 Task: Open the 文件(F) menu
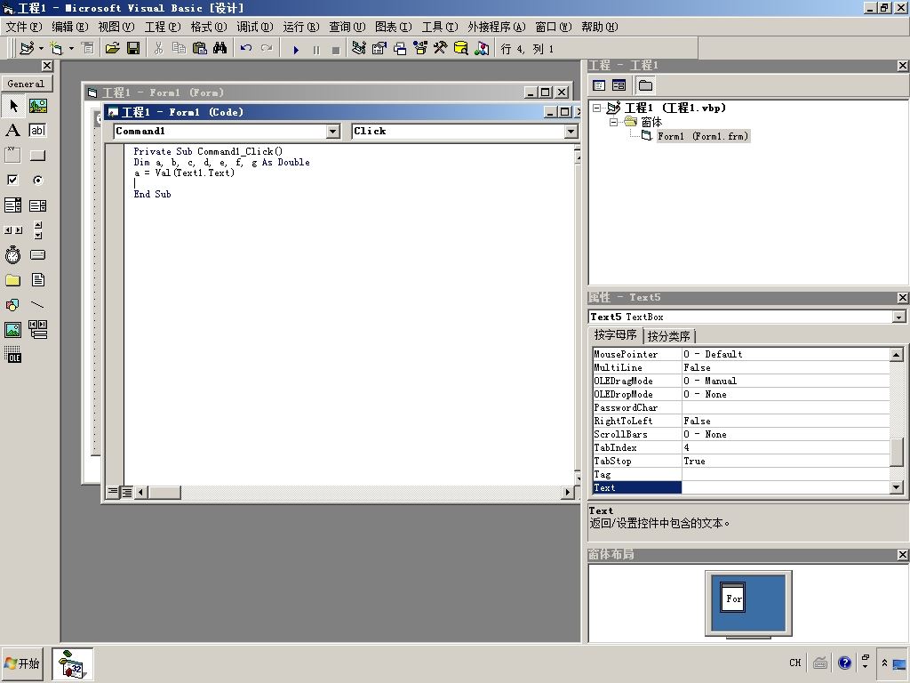(24, 27)
